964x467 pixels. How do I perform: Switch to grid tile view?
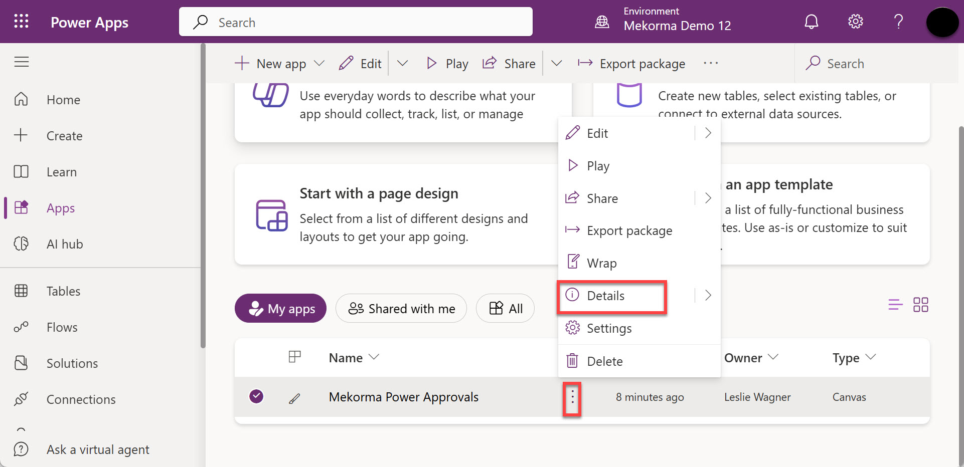tap(920, 305)
